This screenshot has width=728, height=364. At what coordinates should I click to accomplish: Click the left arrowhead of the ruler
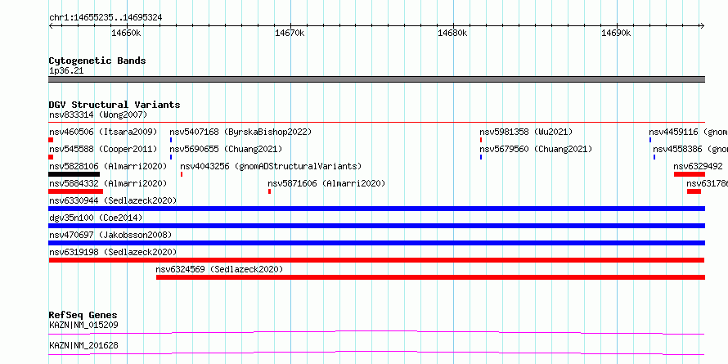click(51, 26)
